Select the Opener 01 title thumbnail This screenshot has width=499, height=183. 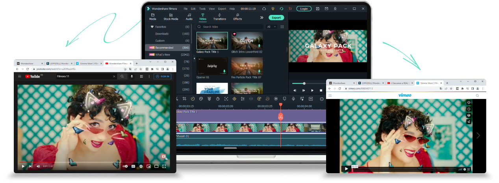tap(212, 66)
